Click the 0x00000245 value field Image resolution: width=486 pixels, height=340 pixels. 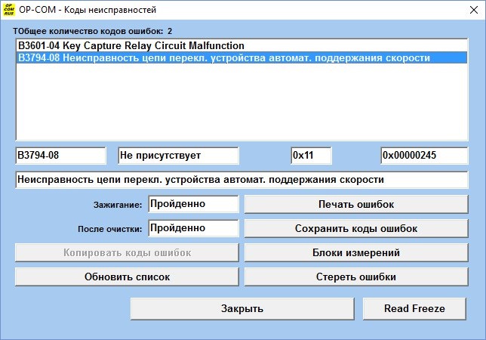(x=424, y=156)
